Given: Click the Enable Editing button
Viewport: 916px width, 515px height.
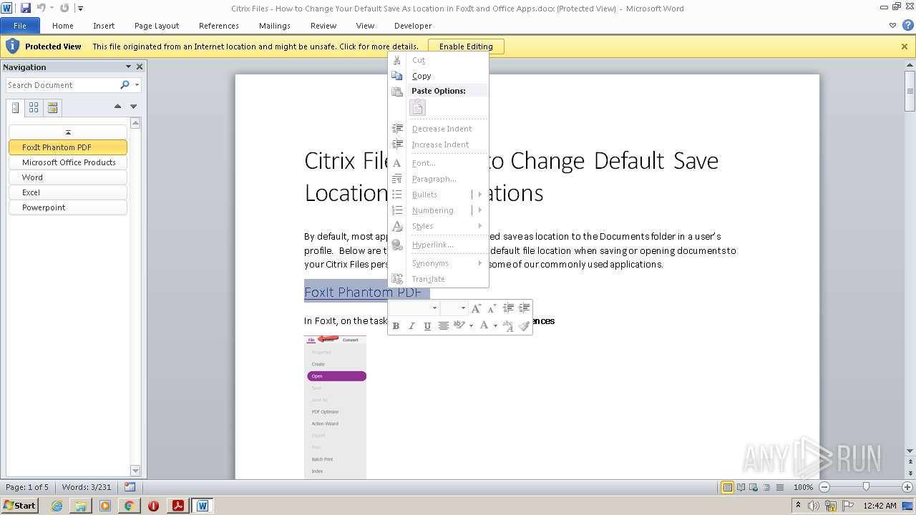Looking at the screenshot, I should (x=466, y=46).
